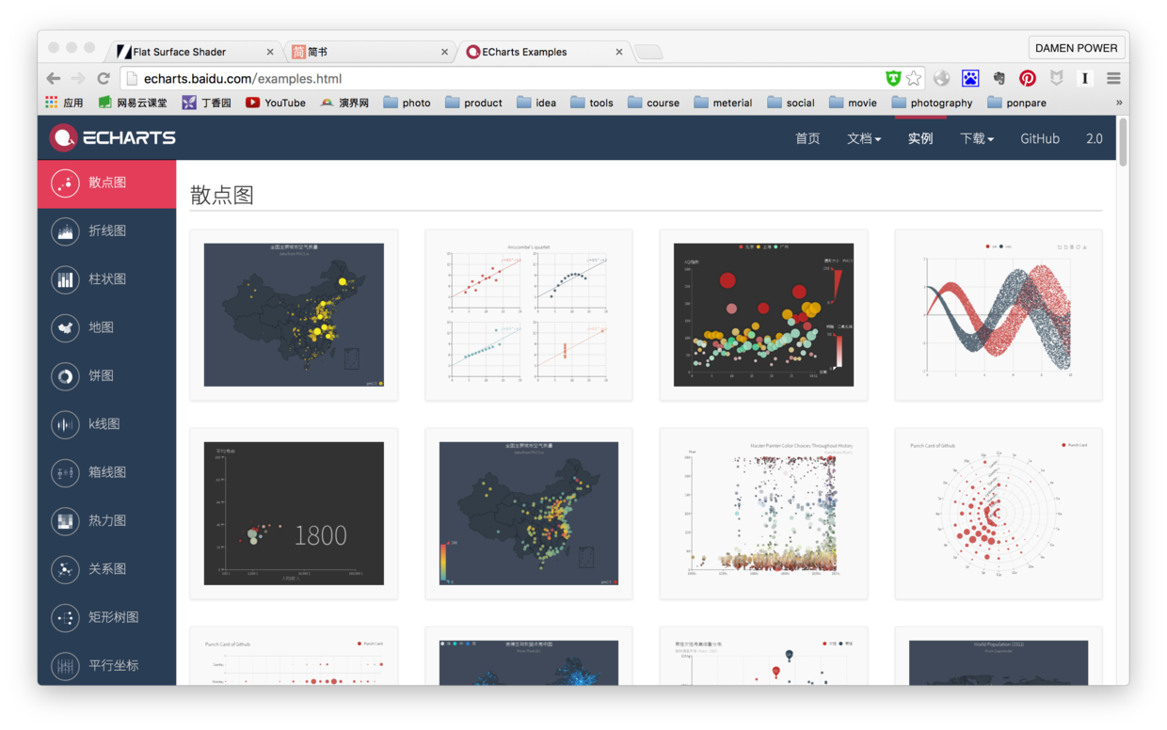Click the ECharts logo in header
Viewport: 1167px width, 730px height.
point(113,137)
